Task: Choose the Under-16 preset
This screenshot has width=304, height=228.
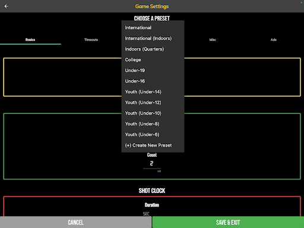Action: 153,81
